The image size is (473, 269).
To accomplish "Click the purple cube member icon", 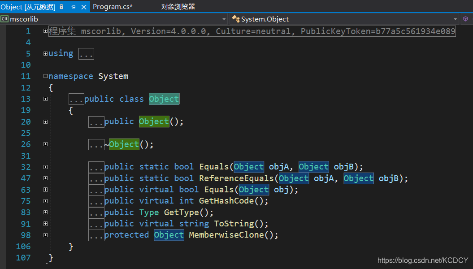I will (465, 19).
